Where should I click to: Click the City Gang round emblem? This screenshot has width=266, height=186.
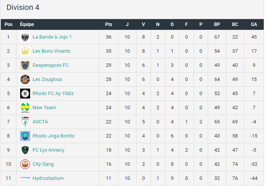point(25,164)
